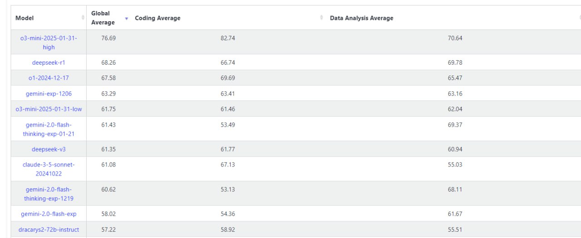Image resolution: width=581 pixels, height=238 pixels.
Task: Click sort arrow beside Global Average header
Action: point(126,19)
